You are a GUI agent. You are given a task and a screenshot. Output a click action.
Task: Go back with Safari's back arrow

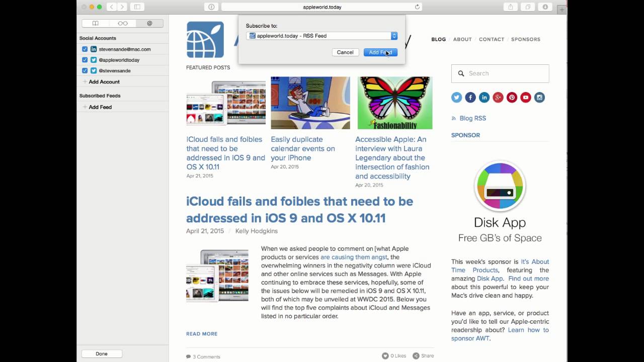[x=112, y=7]
